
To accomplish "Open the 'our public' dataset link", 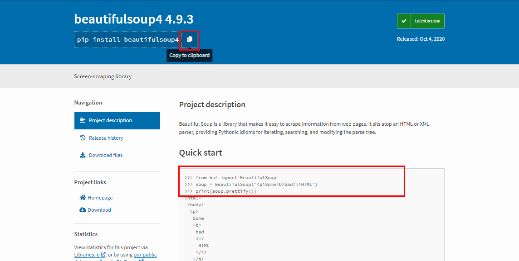I will 145,255.
